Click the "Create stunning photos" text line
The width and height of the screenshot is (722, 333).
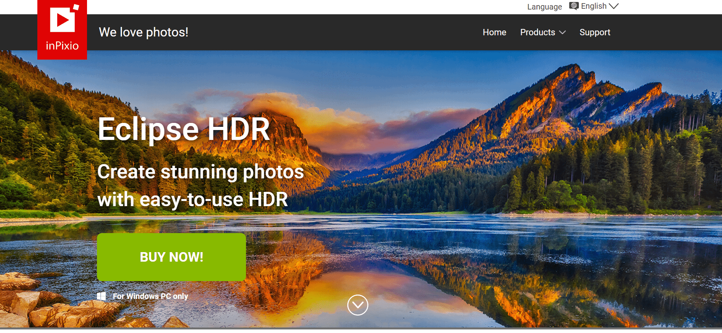click(x=200, y=172)
